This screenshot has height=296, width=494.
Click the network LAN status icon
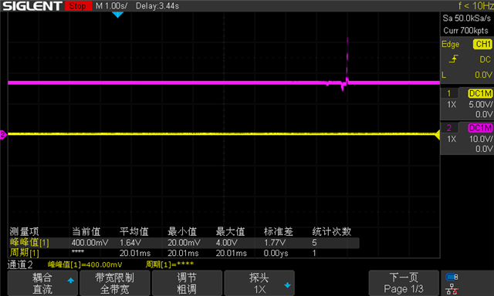click(452, 289)
